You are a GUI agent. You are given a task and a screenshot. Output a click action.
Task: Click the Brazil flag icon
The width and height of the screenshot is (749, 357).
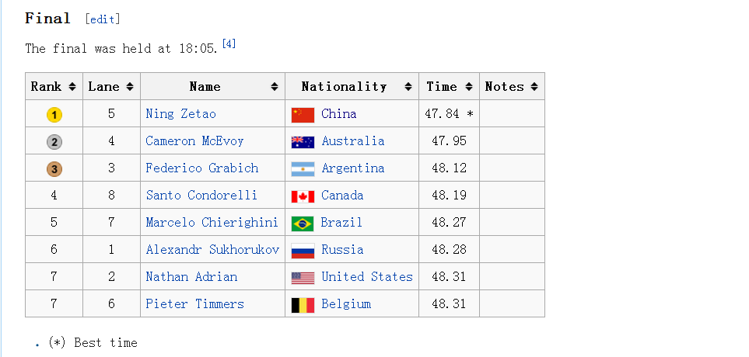tap(303, 224)
